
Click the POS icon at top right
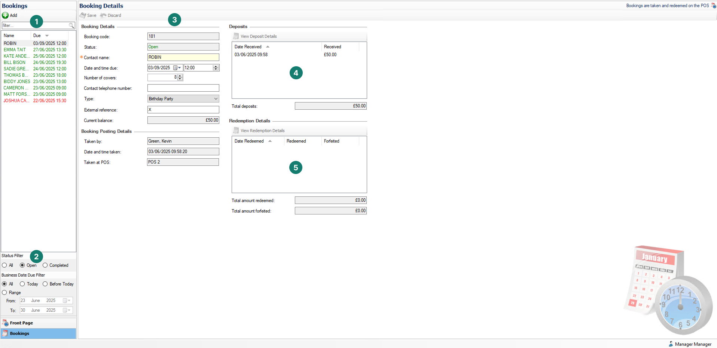point(713,6)
